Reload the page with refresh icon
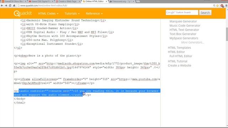The image size is (228, 128). (10, 6)
